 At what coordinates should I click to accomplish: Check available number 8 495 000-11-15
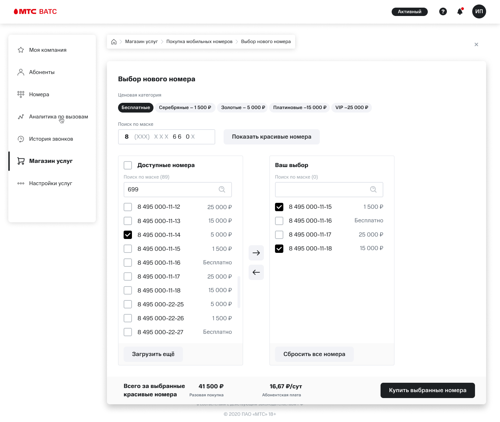(128, 249)
